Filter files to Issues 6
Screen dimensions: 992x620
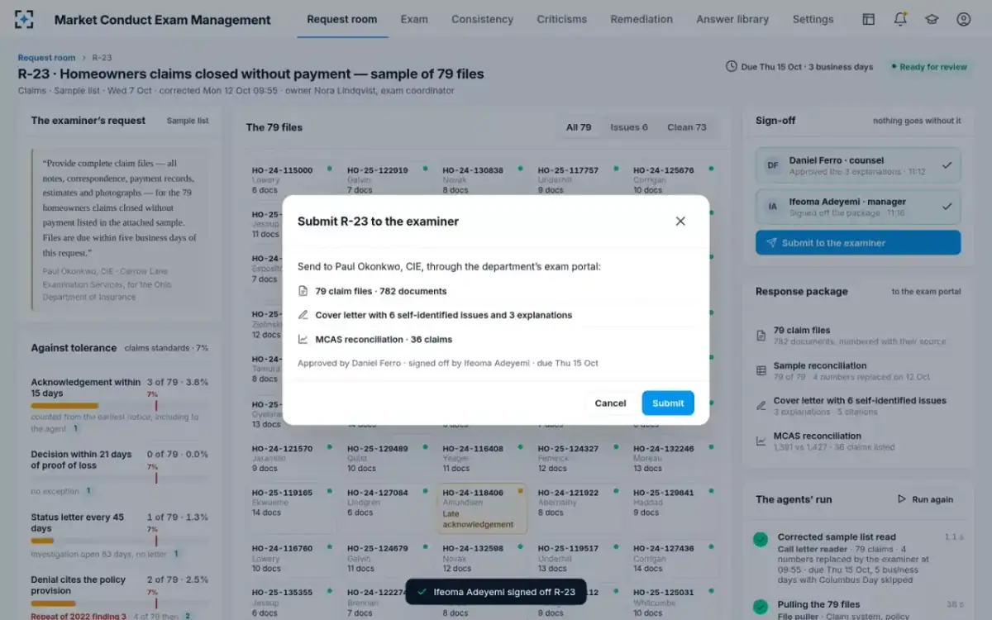pyautogui.click(x=629, y=127)
